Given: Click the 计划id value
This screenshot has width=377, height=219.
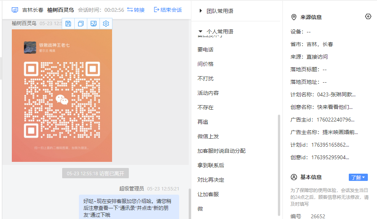Looking at the screenshot, I should coord(330,145).
